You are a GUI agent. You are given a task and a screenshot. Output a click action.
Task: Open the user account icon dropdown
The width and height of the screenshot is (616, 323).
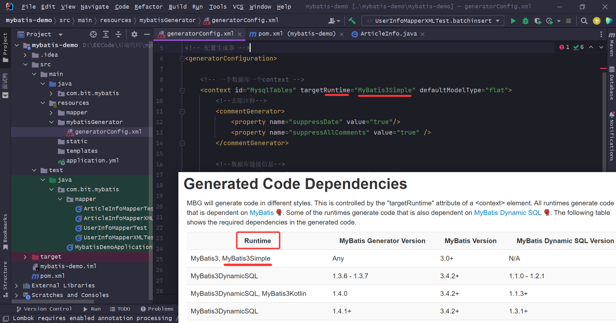point(334,21)
